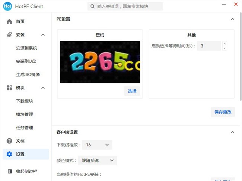Click the paperclip Install icon
This screenshot has height=181, width=242.
pyautogui.click(x=9, y=35)
